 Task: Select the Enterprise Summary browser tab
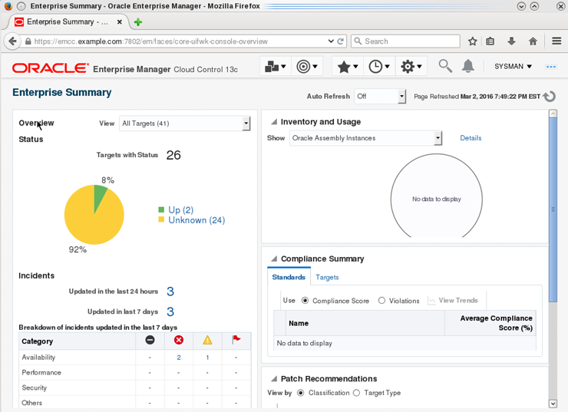(x=68, y=22)
